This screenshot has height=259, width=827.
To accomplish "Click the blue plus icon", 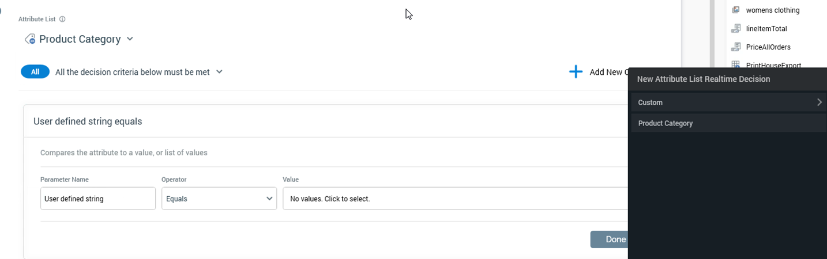I will pyautogui.click(x=576, y=72).
